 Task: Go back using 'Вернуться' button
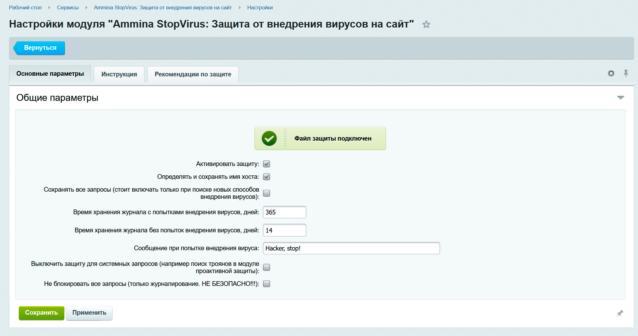(40, 48)
